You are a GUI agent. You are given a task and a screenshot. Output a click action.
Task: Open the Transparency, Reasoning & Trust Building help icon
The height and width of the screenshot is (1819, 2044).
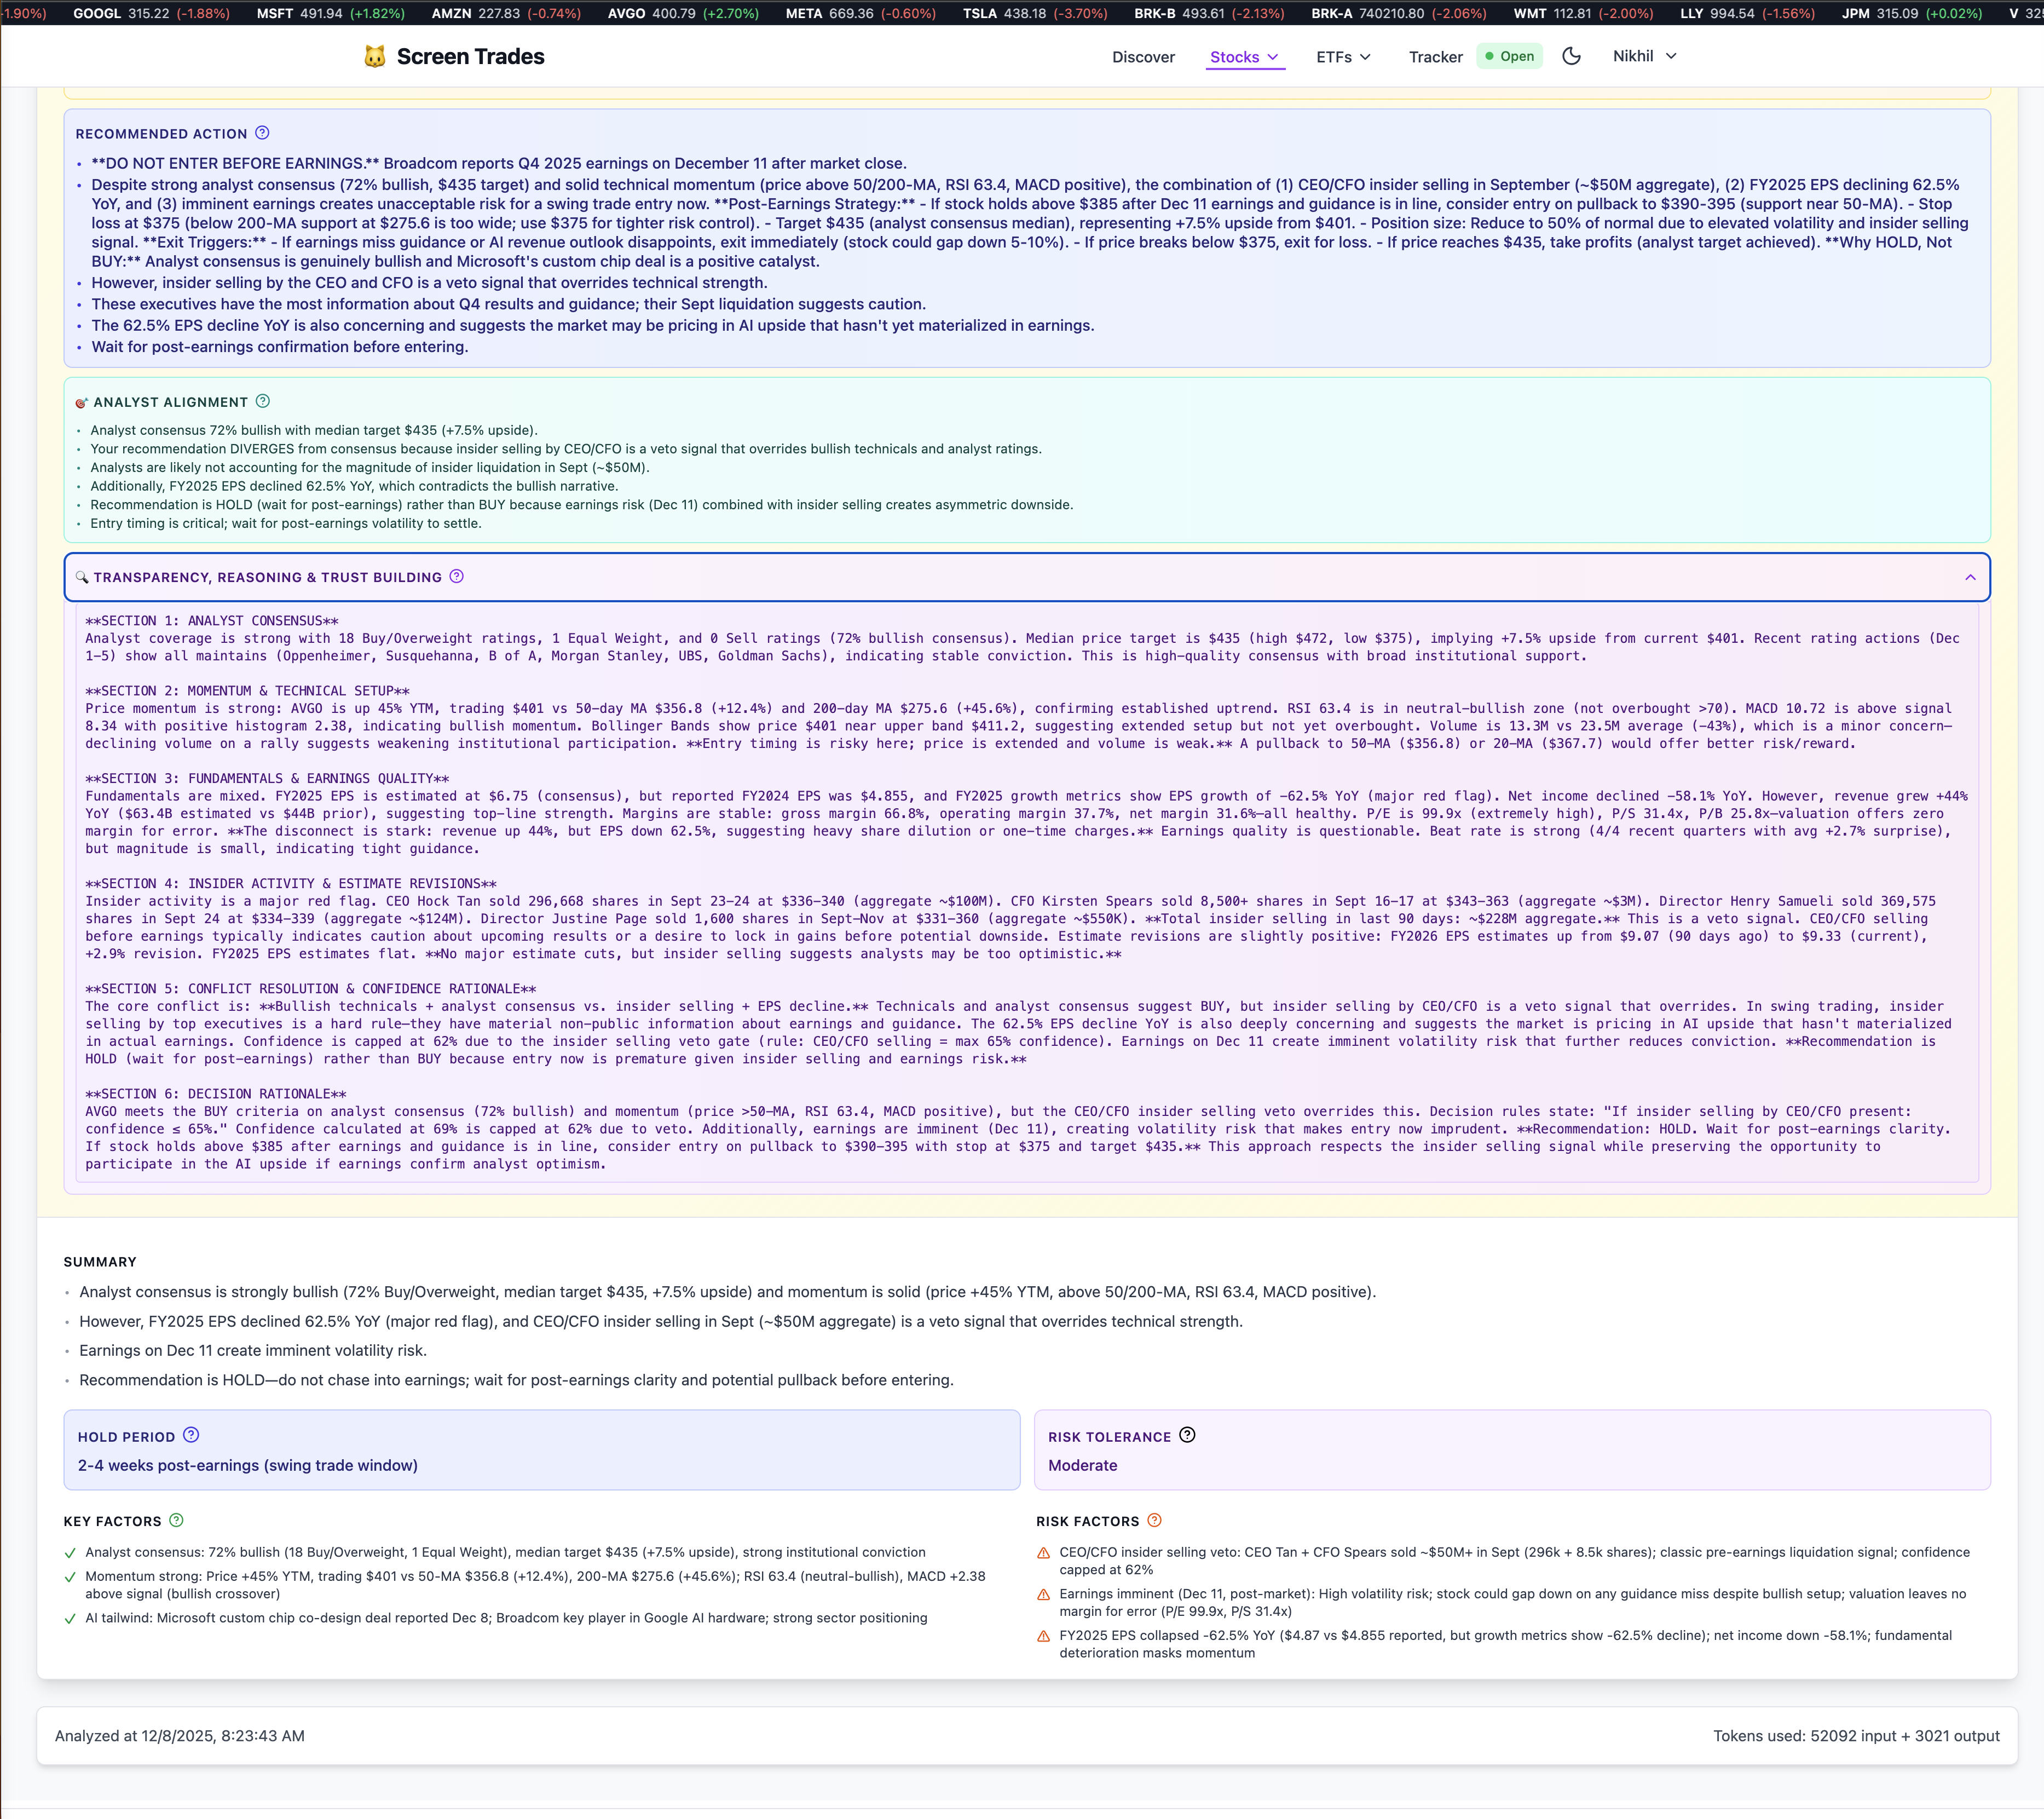[x=457, y=577]
